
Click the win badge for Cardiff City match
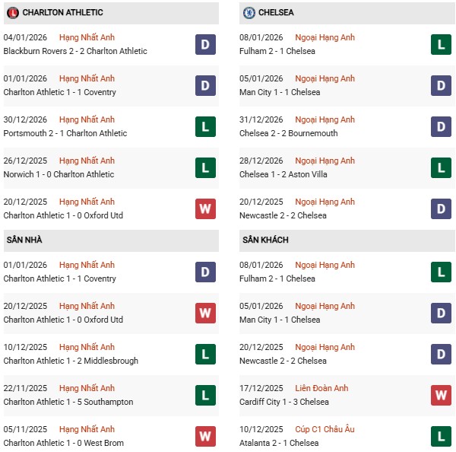[441, 395]
